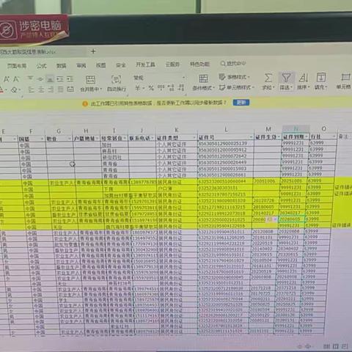Apply currency ¥ number format
This screenshot has width=352, height=352.
coord(138,88)
